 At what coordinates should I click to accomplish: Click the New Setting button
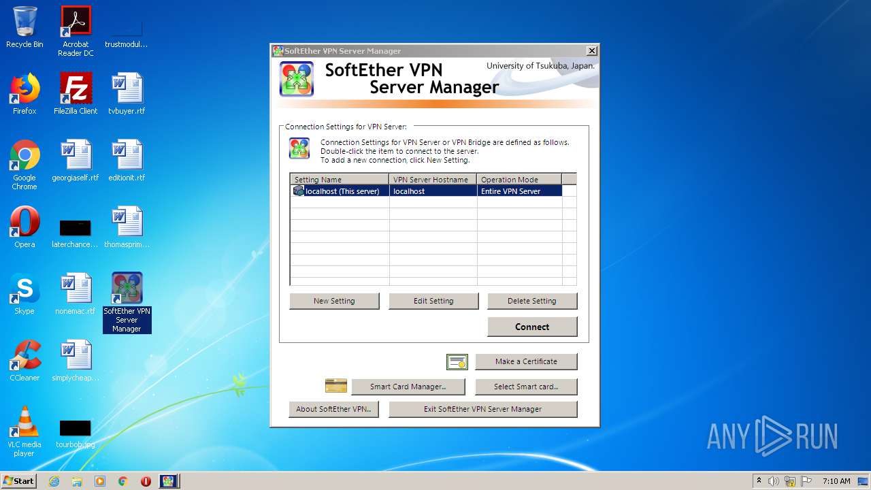334,301
